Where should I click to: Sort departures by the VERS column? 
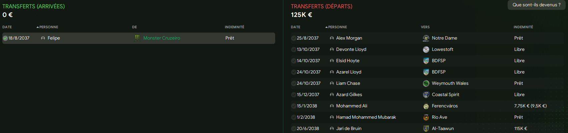pos(425,27)
